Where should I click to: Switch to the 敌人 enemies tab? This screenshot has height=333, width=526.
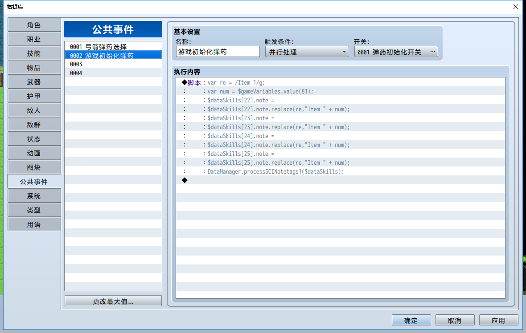(x=34, y=110)
